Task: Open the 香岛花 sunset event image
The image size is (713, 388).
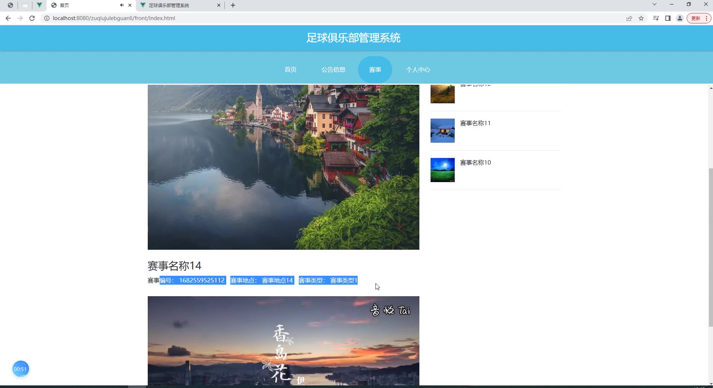Action: [x=284, y=341]
